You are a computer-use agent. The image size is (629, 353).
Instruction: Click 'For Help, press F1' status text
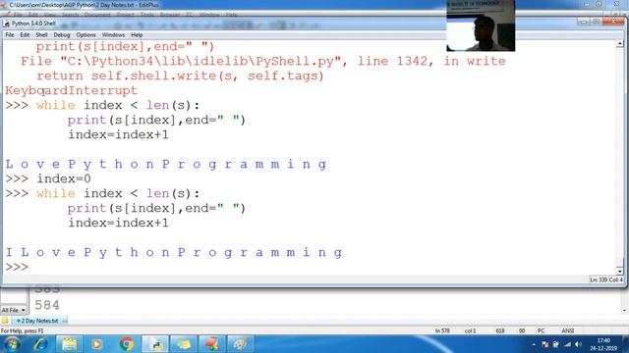(x=22, y=331)
